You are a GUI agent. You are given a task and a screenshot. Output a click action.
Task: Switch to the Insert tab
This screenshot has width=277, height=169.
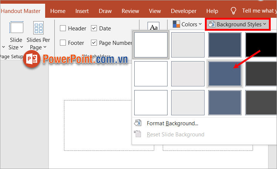[x=82, y=11]
